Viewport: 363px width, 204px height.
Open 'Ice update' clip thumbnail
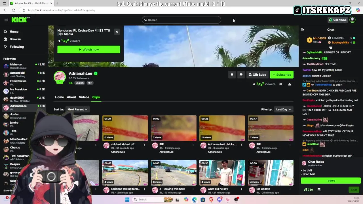point(271,173)
